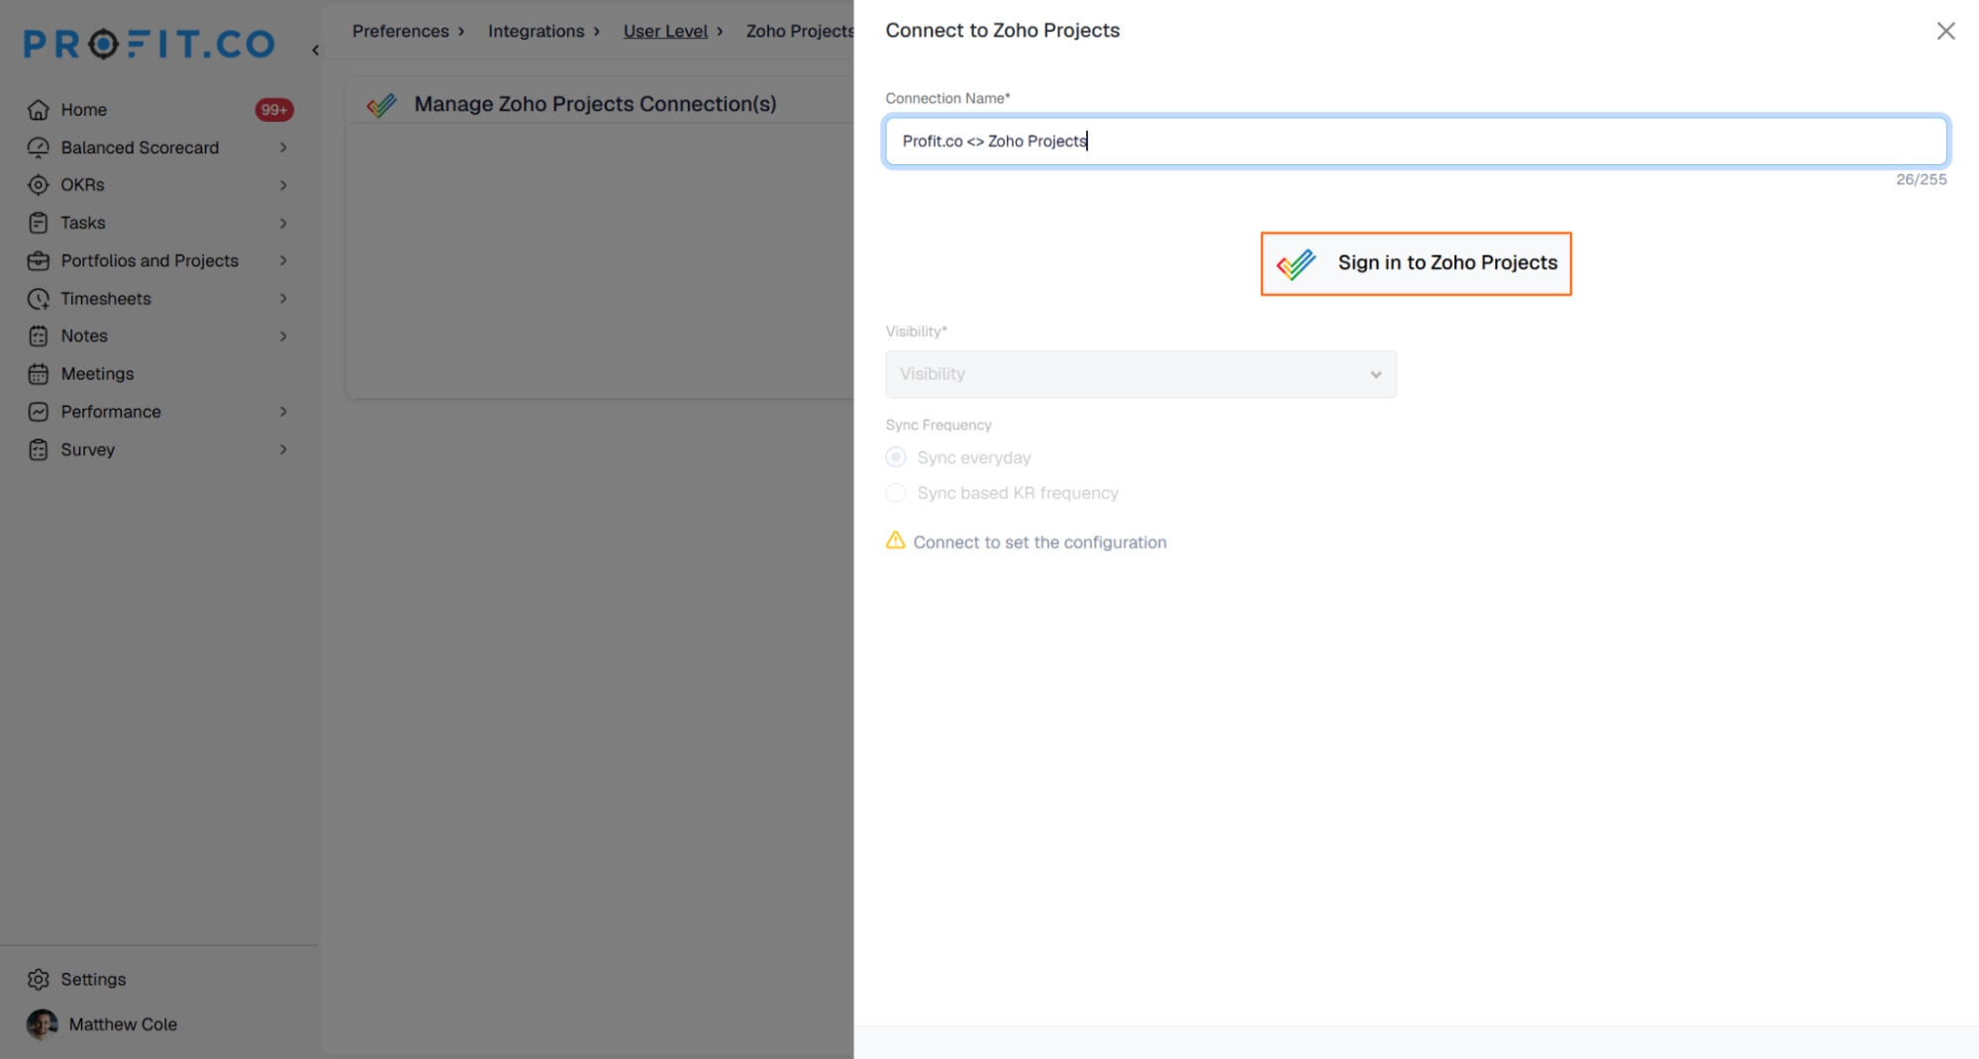Image resolution: width=1979 pixels, height=1059 pixels.
Task: Collapse sidebar using the arrow icon
Action: pos(315,49)
